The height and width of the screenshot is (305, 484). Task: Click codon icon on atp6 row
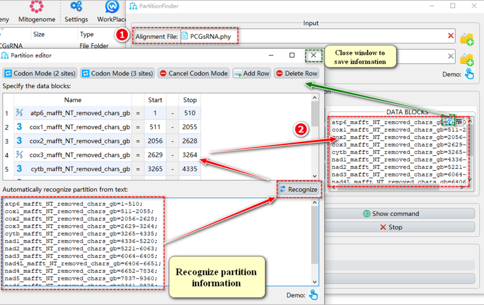coord(19,113)
